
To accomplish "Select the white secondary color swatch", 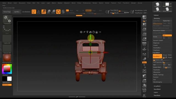I will point(9,79).
